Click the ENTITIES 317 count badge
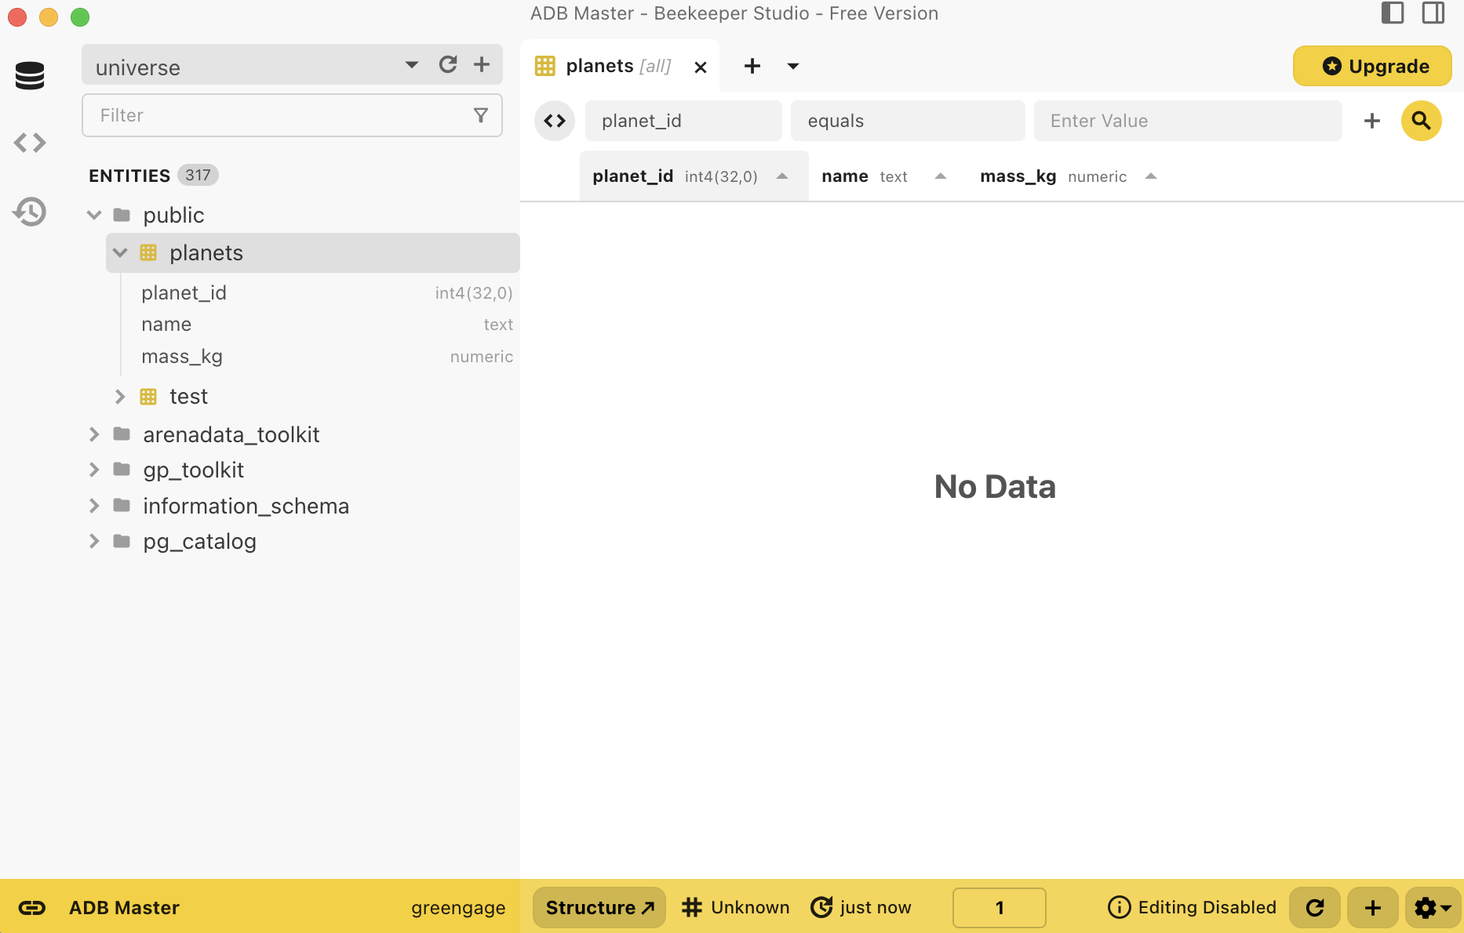This screenshot has height=933, width=1464. coord(198,175)
